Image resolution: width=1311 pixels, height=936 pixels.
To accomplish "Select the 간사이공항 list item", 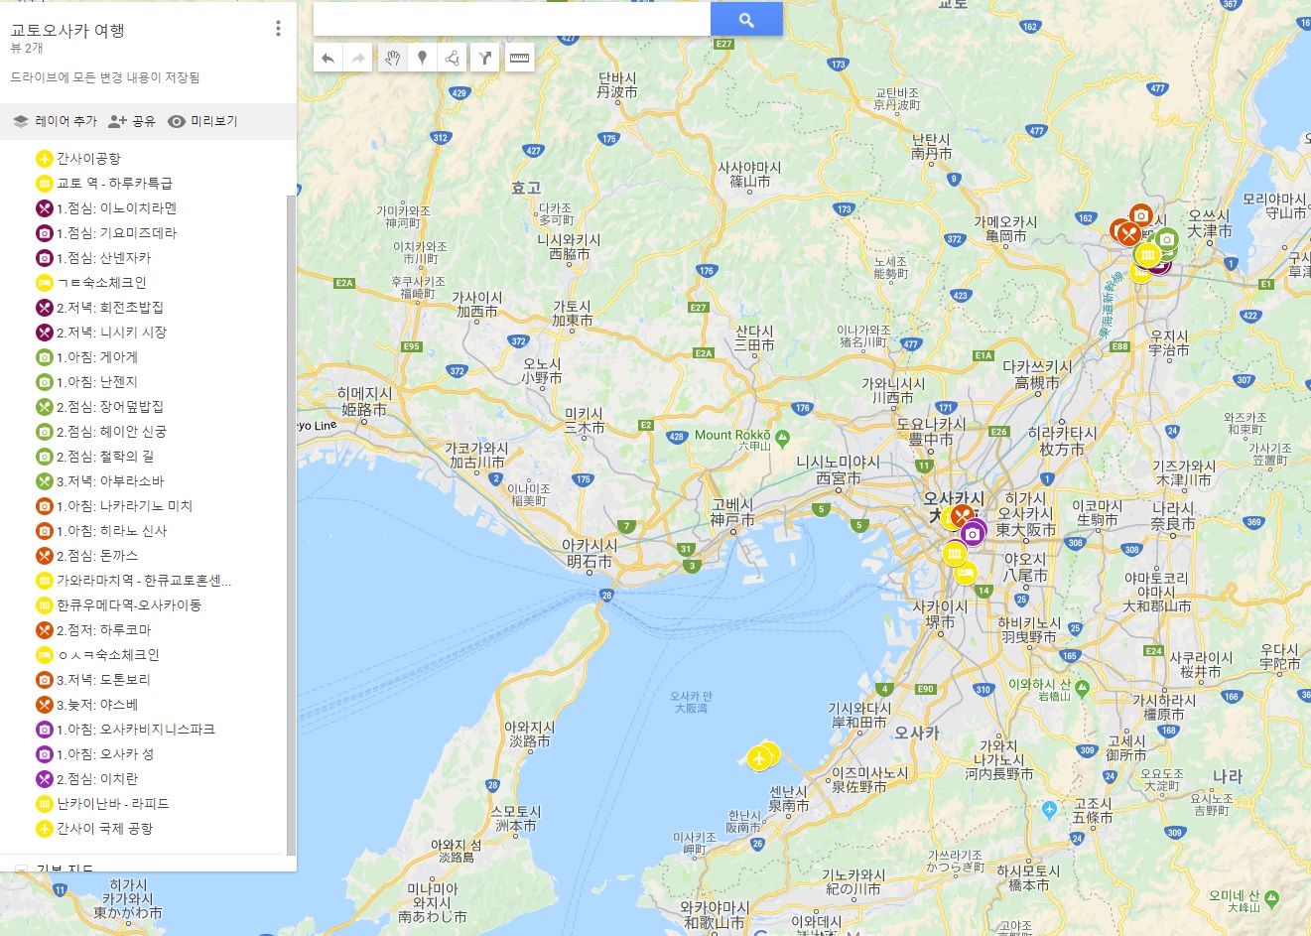I will pos(88,159).
